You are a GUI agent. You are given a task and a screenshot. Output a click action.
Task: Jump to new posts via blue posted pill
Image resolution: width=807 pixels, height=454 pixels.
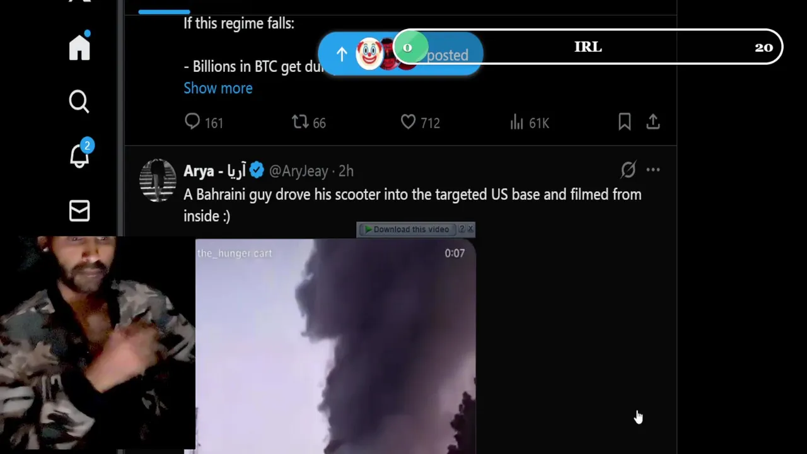pos(400,54)
